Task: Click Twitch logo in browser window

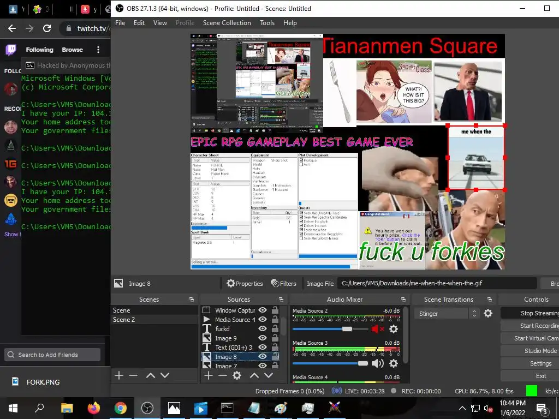Action: coord(11,50)
